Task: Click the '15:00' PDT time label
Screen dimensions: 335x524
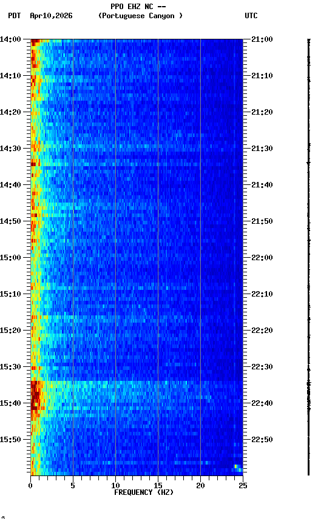Action: (10, 258)
